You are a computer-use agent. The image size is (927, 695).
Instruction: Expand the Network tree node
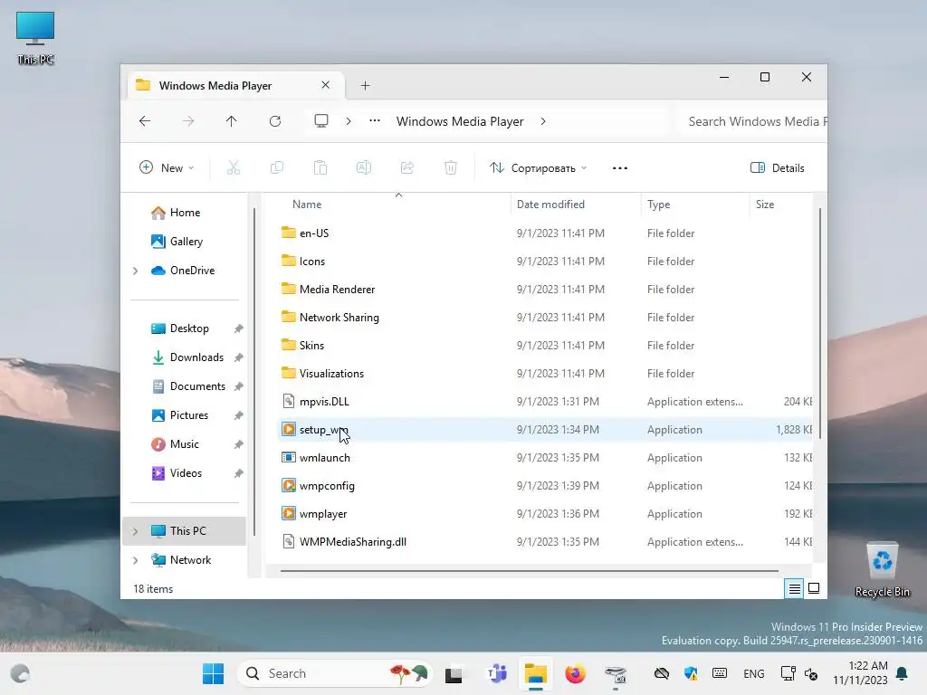[136, 560]
